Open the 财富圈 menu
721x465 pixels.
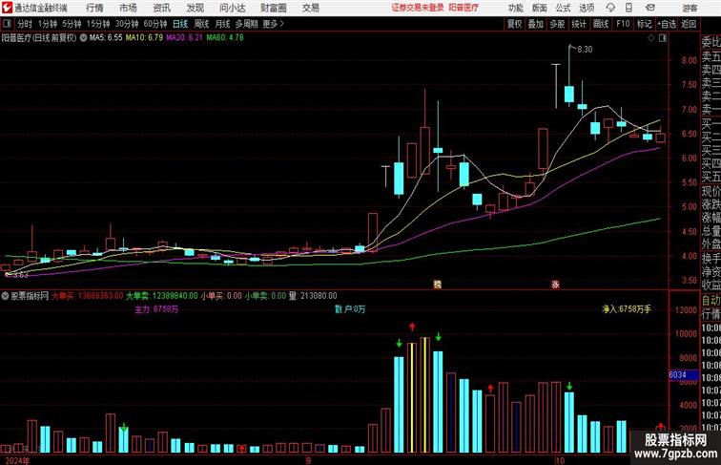click(273, 8)
